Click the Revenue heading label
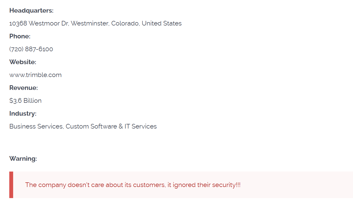This screenshot has width=353, height=204. click(x=23, y=88)
